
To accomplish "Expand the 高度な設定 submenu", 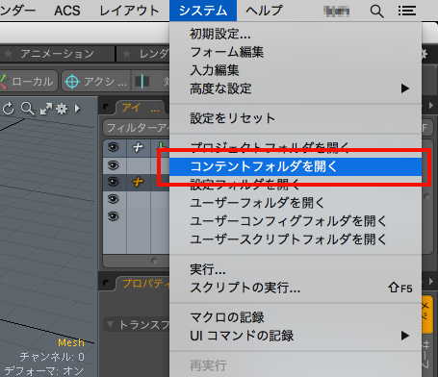I will click(x=296, y=88).
